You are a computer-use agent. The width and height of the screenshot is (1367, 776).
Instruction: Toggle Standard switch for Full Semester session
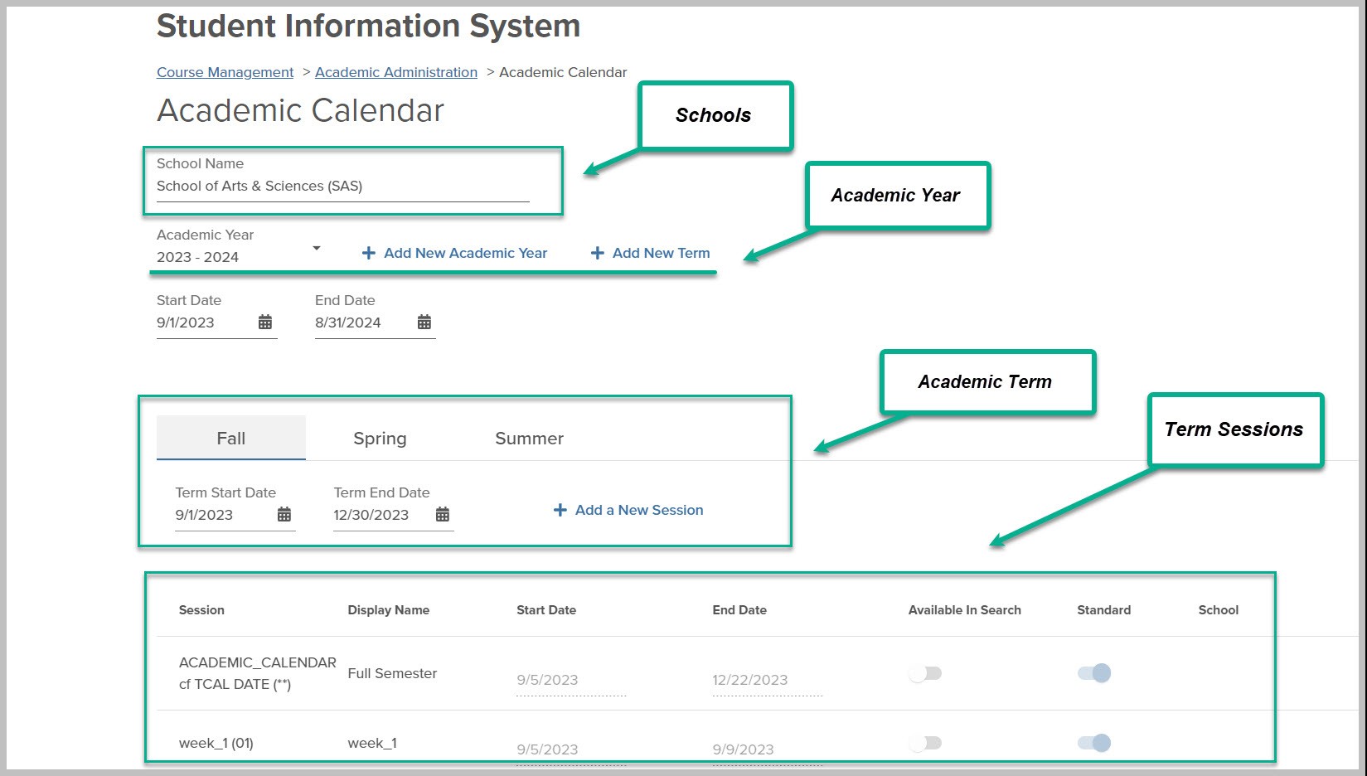point(1094,673)
